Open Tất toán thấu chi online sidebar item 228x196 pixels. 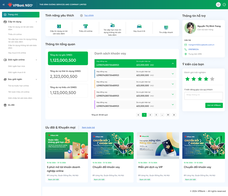pyautogui.click(x=19, y=92)
